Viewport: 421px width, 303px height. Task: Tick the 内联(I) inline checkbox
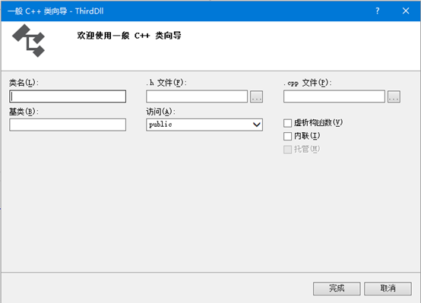(287, 136)
